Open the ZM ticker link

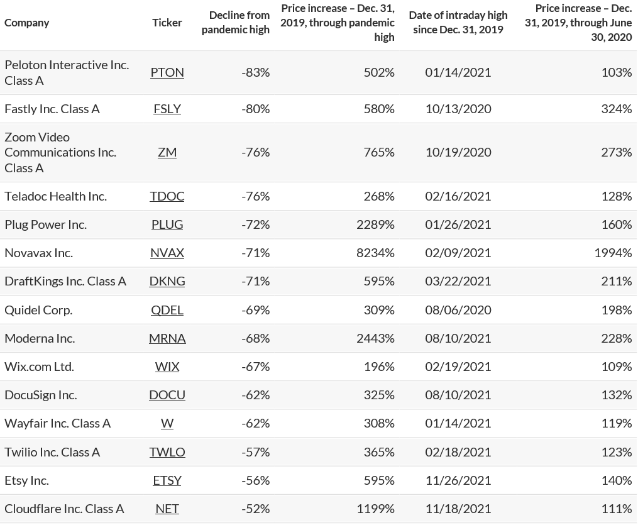pyautogui.click(x=167, y=152)
